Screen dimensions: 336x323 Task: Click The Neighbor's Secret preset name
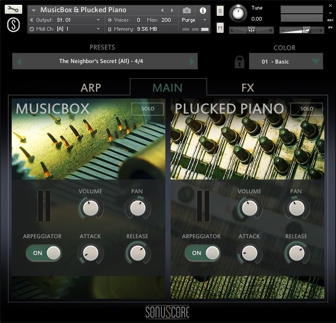(x=101, y=61)
